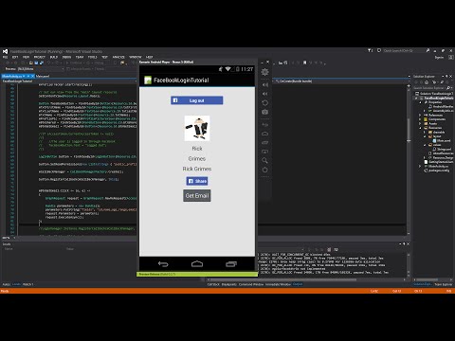Rotate the emulator device icon
The image size is (455, 341).
(264, 103)
